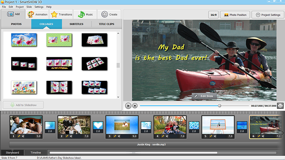Switch to the Title Clips sub-tab
The height and width of the screenshot is (160, 285).
click(107, 24)
